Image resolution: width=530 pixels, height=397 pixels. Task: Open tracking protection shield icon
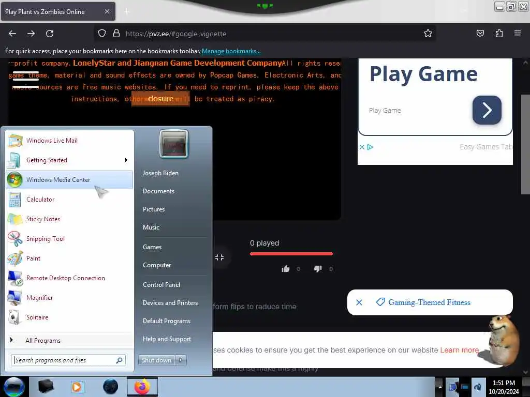point(102,34)
